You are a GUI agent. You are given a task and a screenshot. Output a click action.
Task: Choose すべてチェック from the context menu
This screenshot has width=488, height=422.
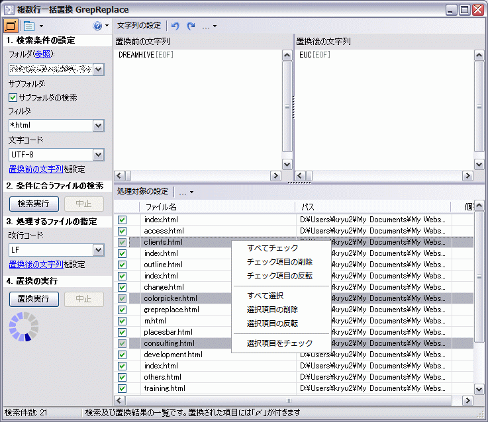(272, 248)
